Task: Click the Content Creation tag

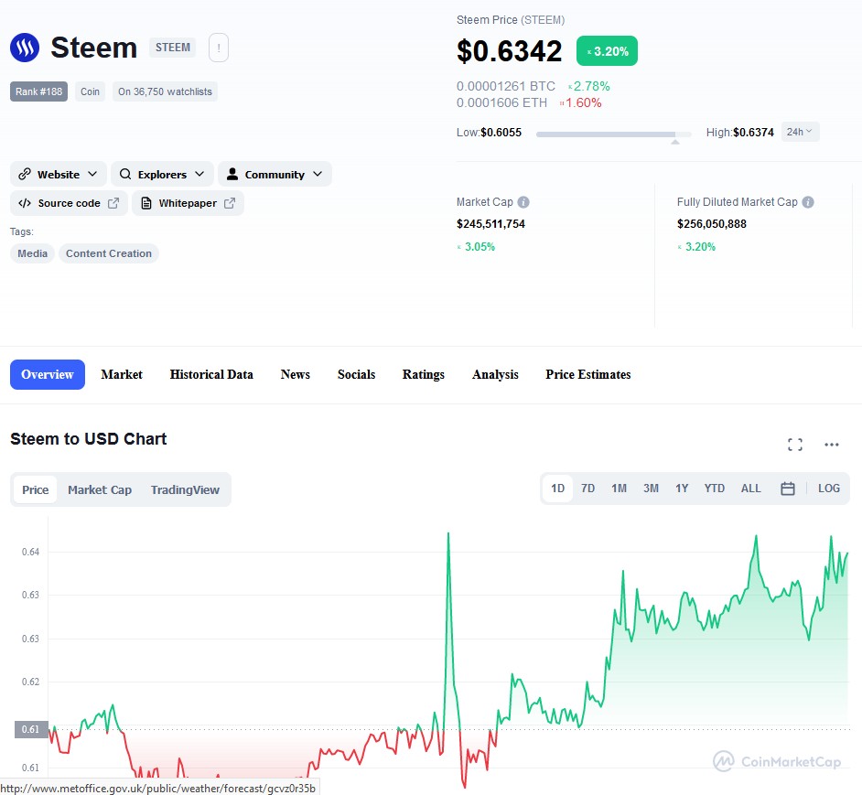Action: coord(109,253)
